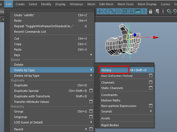Click the joint selection mask icon
This screenshot has height=132, width=177.
[106, 11]
